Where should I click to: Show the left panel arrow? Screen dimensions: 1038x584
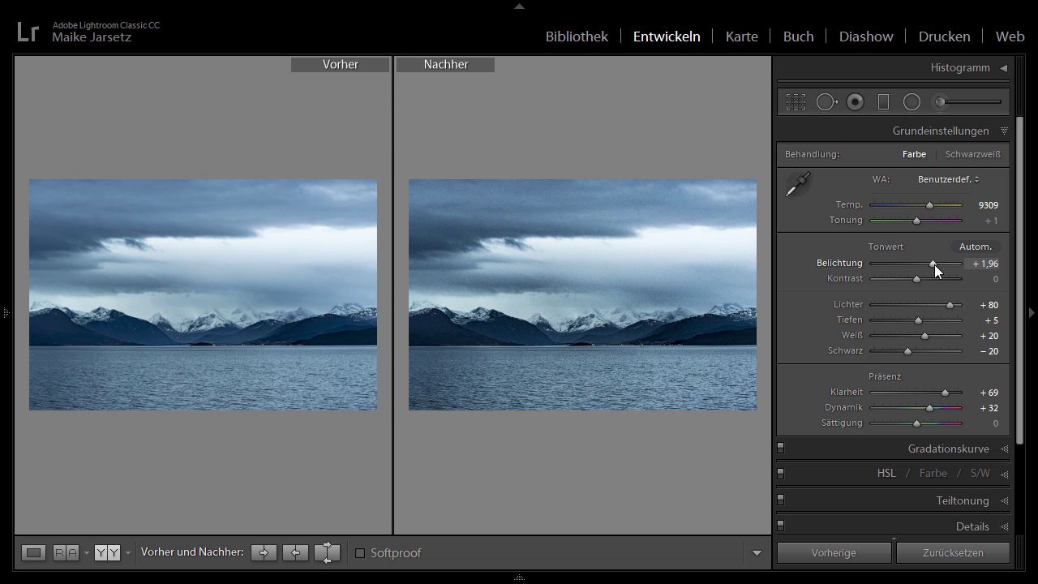6,312
